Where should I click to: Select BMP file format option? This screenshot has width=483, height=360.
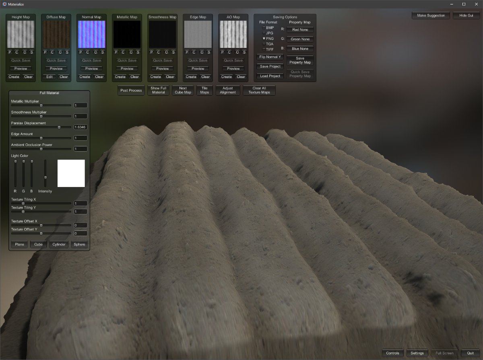click(x=264, y=28)
